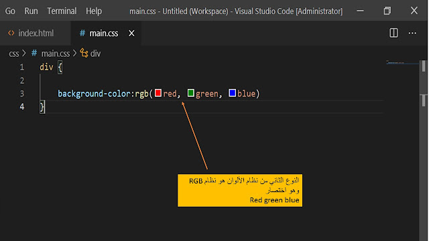Click the closing brace on line 4

(42, 107)
